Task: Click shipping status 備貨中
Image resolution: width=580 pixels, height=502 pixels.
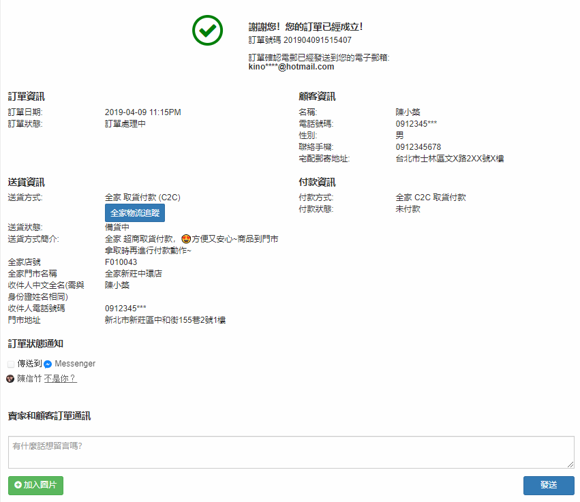Action: point(117,228)
